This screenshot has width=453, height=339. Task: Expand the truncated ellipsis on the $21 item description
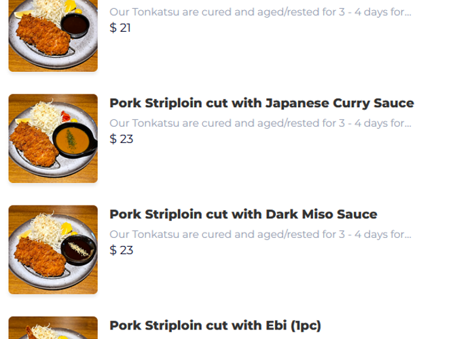point(407,12)
